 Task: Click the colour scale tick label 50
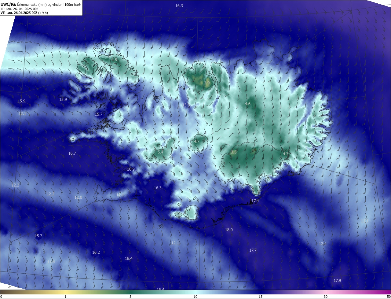pos(389,297)
